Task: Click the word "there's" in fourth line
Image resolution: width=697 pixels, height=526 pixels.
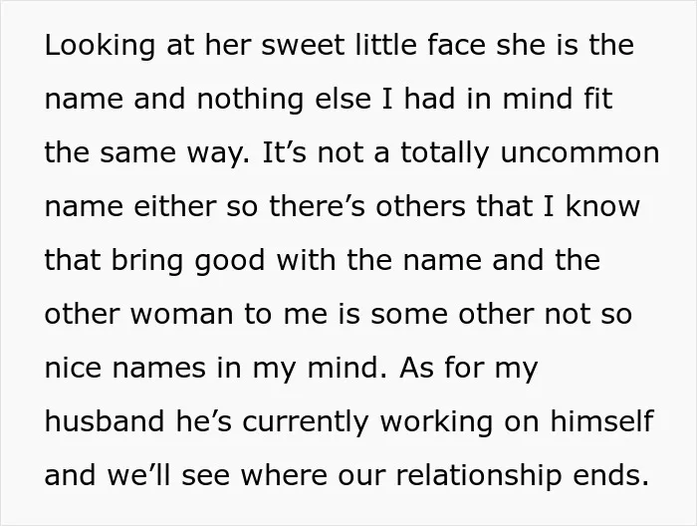Action: coord(317,206)
